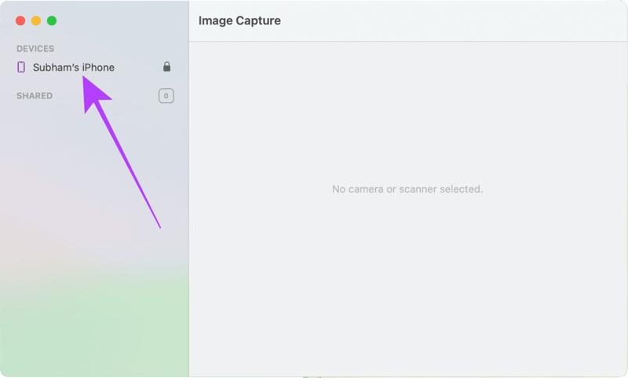Zoom the window using the green button
The image size is (628, 378).
click(x=52, y=21)
